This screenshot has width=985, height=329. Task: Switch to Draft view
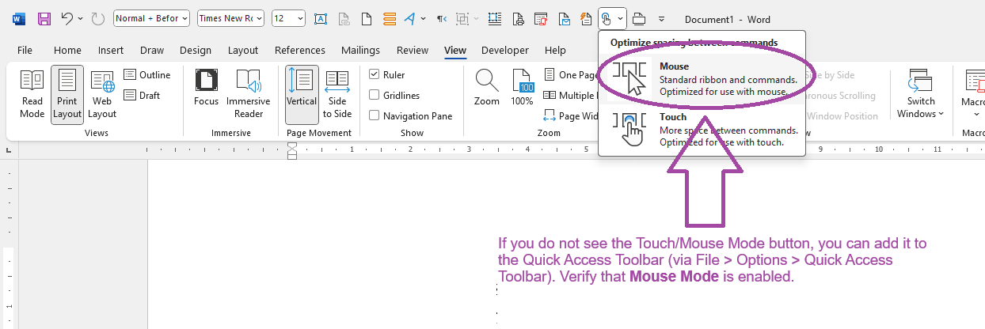tap(143, 96)
